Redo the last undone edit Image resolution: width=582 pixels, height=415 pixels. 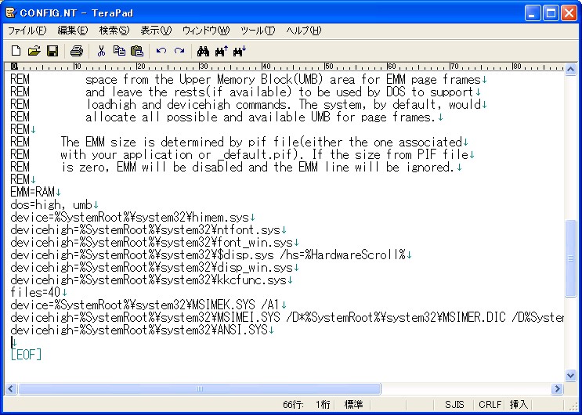point(179,51)
